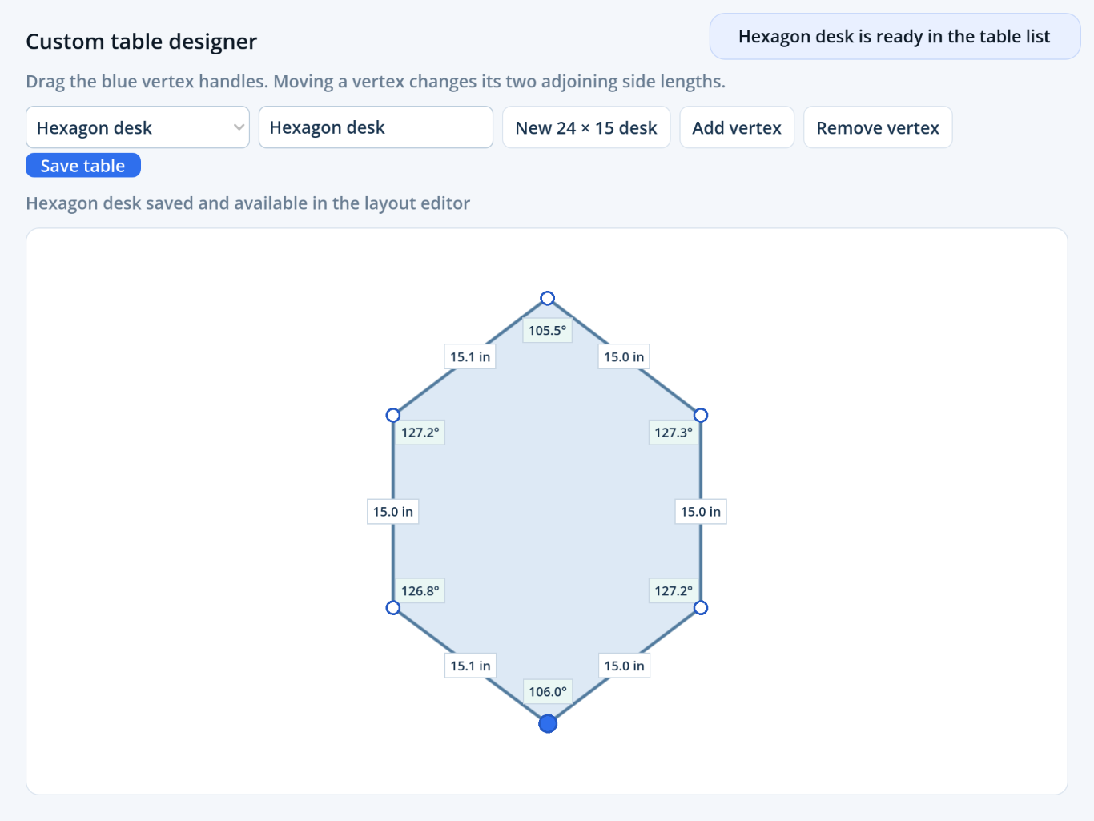Click the upper-left 15.1 in side label
Screen dimensions: 1094x821
pos(470,357)
